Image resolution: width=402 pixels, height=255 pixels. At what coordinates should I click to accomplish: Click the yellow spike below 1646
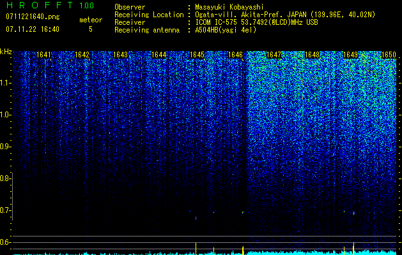tap(243, 251)
